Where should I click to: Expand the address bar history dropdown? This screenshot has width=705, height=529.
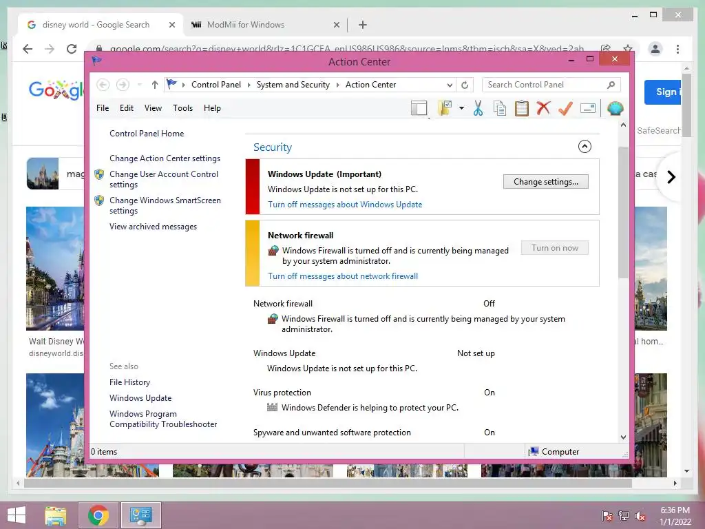[450, 85]
